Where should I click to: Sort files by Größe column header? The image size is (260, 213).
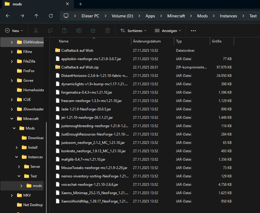click(x=217, y=41)
